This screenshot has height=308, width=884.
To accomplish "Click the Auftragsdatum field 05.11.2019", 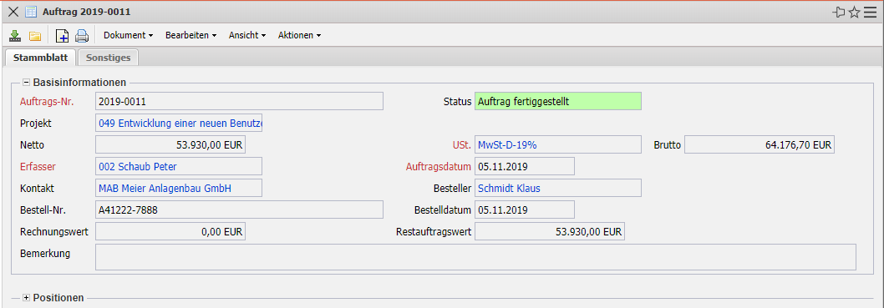I will click(x=525, y=167).
